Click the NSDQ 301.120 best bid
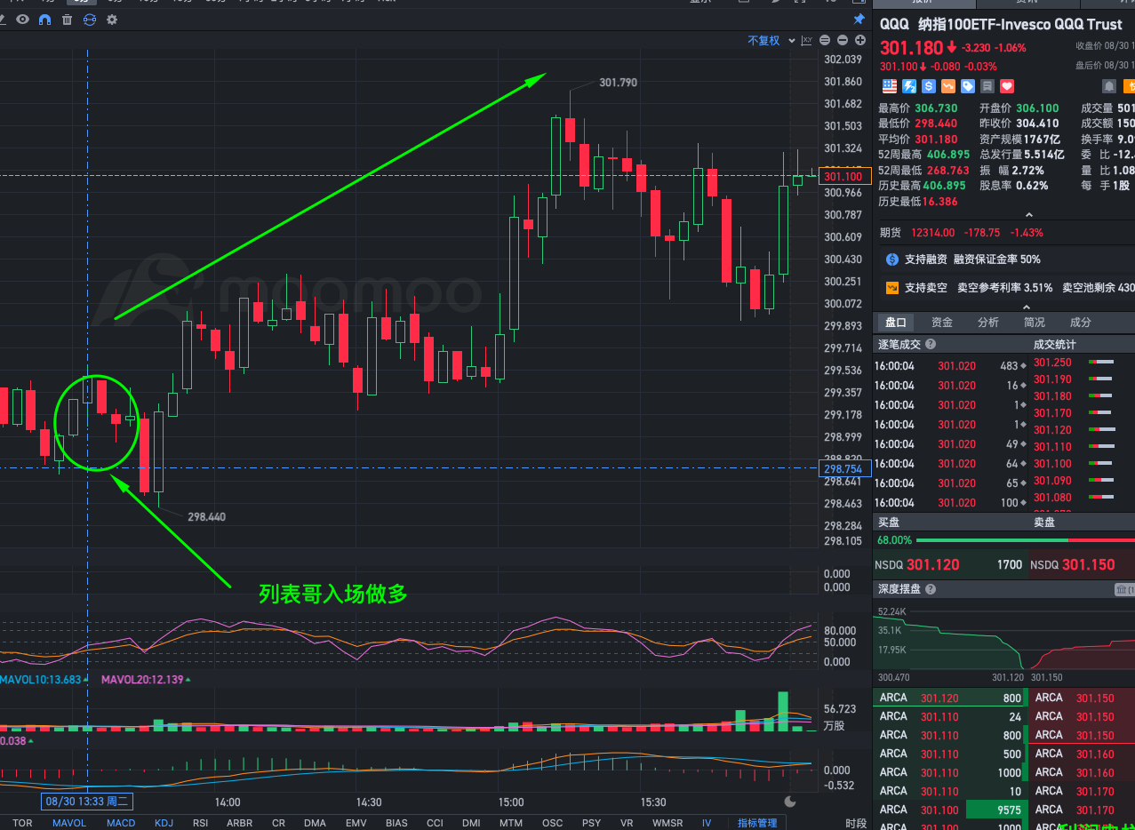This screenshot has width=1135, height=830. click(x=948, y=564)
